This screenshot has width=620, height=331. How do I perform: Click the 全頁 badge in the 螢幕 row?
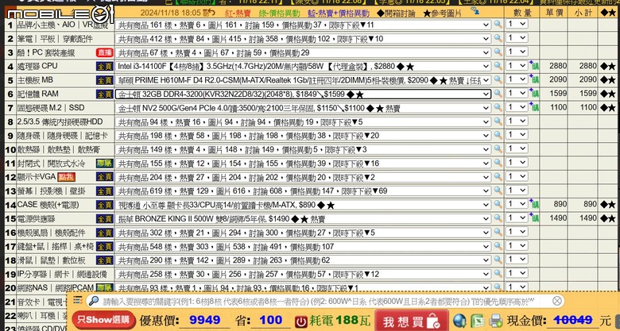click(105, 191)
